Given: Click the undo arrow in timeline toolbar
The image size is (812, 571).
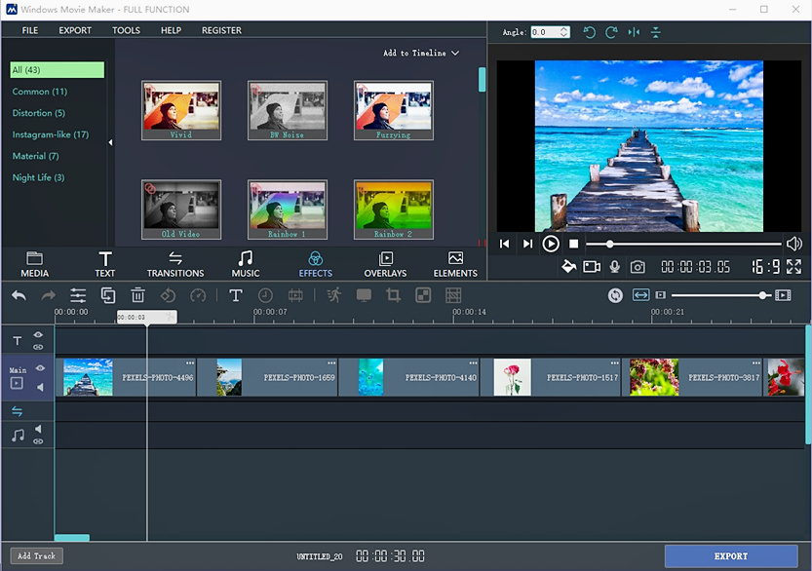Looking at the screenshot, I should coord(19,295).
